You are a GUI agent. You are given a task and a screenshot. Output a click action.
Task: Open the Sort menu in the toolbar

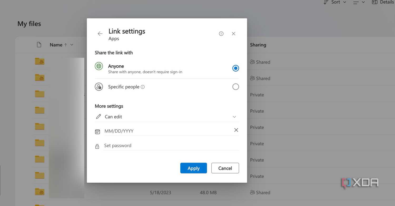335,2
